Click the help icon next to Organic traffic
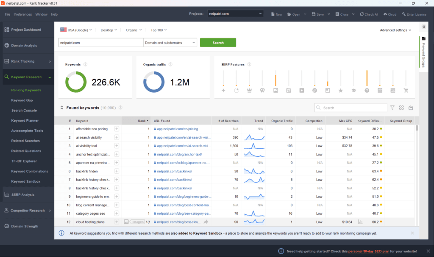434x257 pixels. click(x=170, y=64)
